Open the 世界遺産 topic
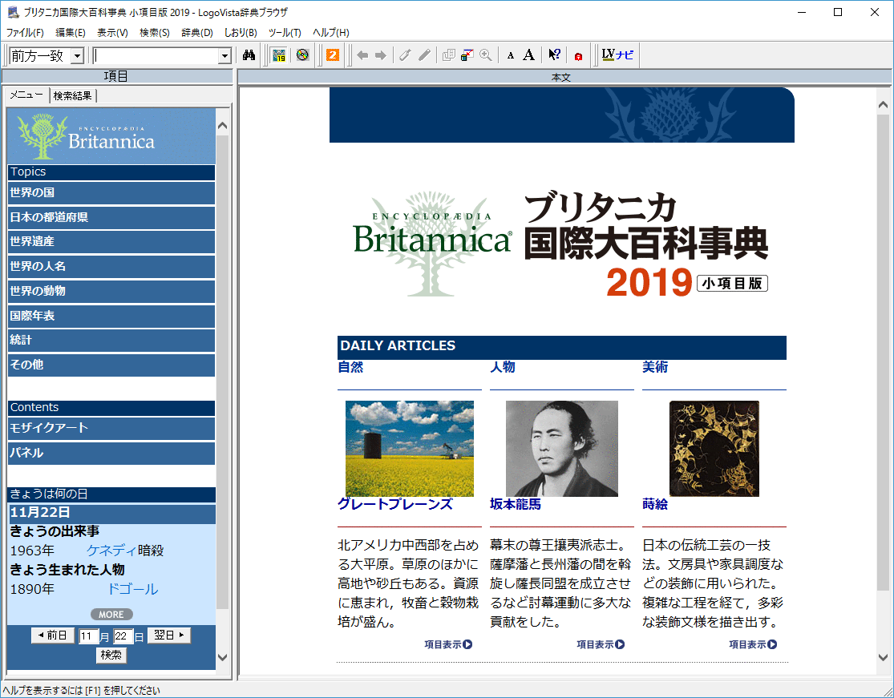This screenshot has height=698, width=894. (111, 241)
